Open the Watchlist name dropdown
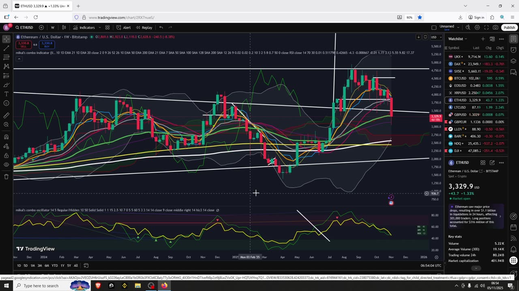 tap(458, 39)
